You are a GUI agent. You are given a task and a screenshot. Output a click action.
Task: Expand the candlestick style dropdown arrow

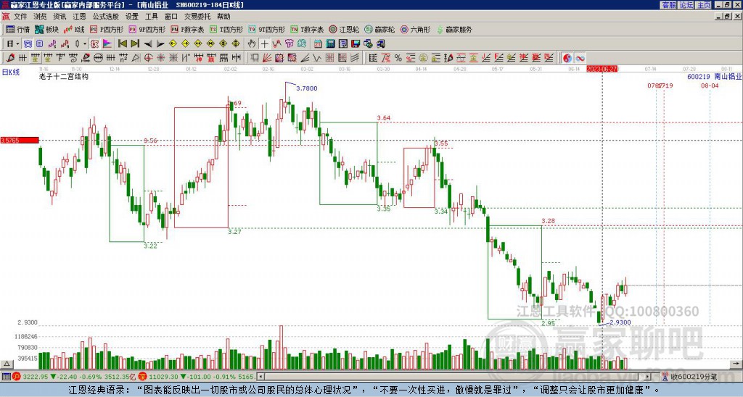84,44
